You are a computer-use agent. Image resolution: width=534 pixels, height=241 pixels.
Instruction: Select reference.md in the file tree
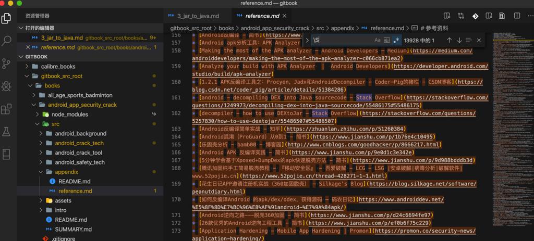(90, 191)
